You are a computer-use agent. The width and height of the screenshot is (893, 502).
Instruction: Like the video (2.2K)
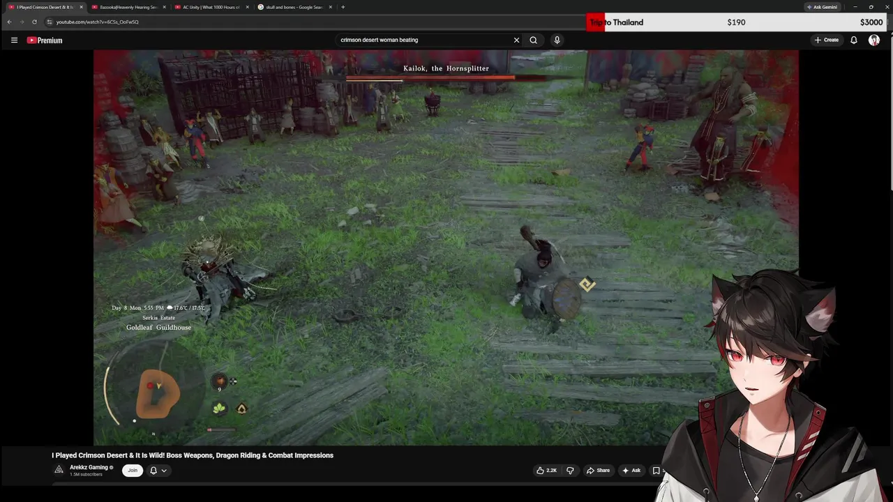tap(546, 471)
